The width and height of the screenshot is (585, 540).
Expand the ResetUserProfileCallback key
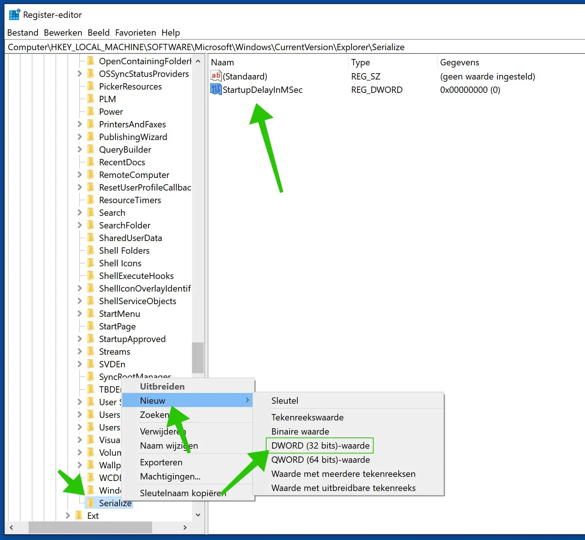pyautogui.click(x=79, y=187)
